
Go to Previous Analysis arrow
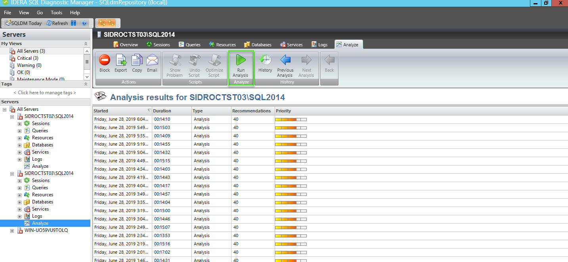285,61
